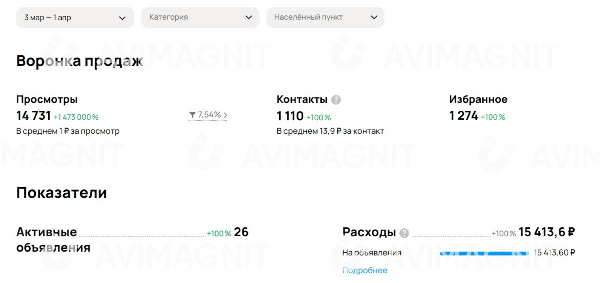The height and width of the screenshot is (283, 600).
Task: Click the На объявления expense row
Action: tap(371, 253)
